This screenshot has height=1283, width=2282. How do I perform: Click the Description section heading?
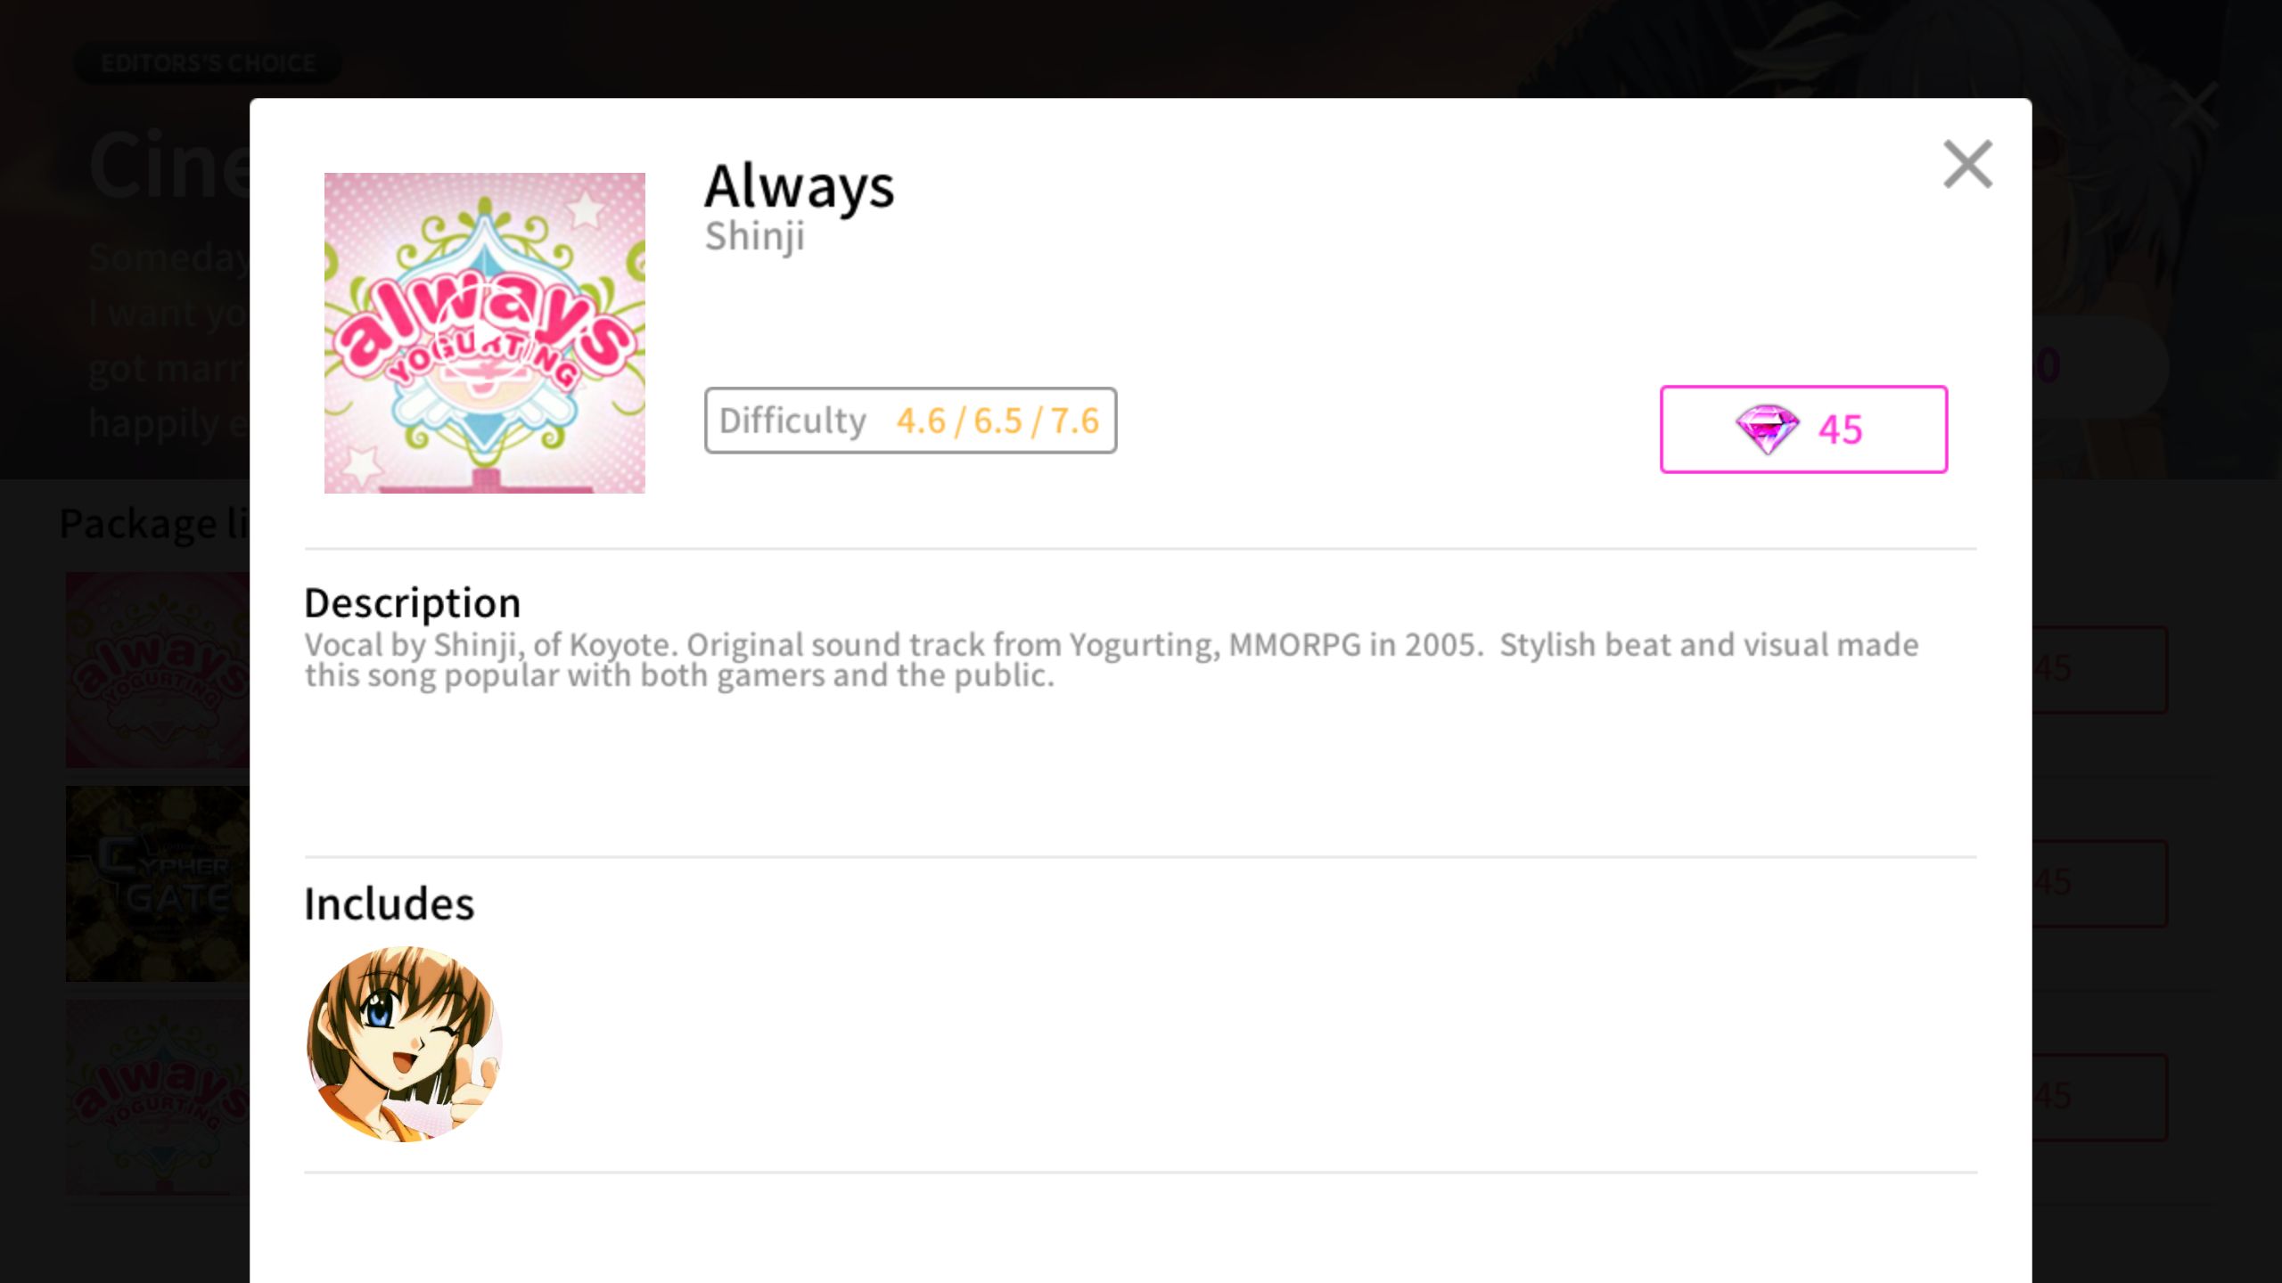413,603
